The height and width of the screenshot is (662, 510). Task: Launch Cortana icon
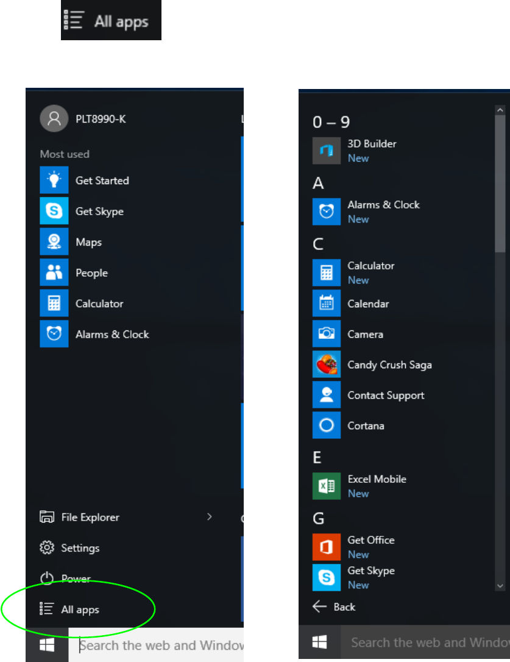(x=327, y=425)
